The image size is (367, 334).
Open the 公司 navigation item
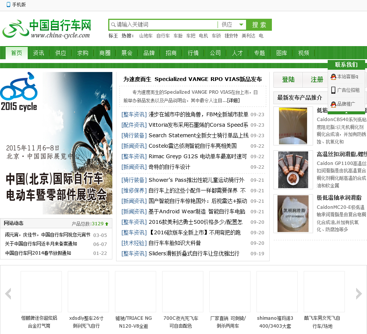click(x=215, y=53)
